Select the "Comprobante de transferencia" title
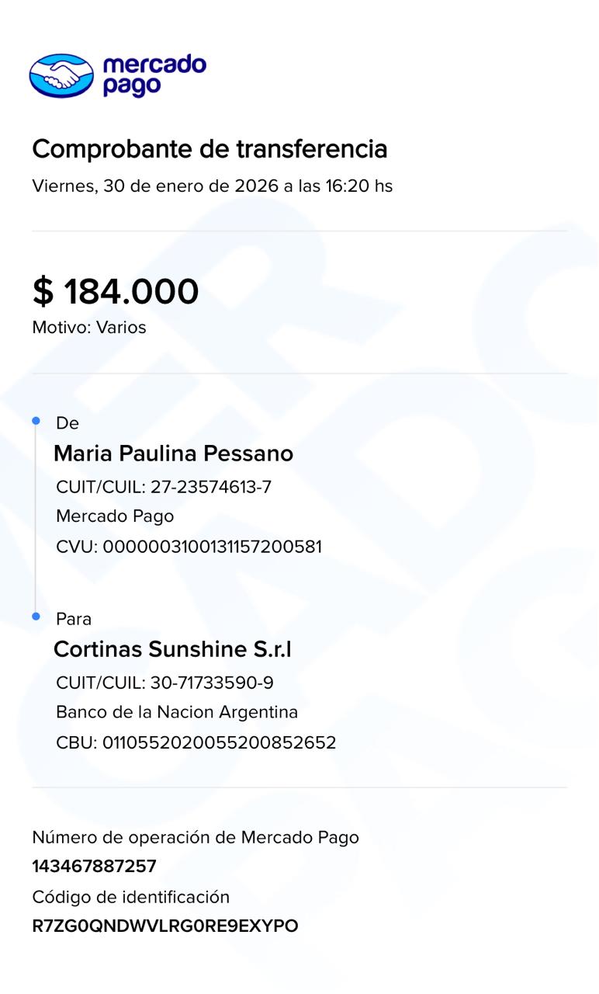Image resolution: width=599 pixels, height=994 pixels. pyautogui.click(x=209, y=148)
